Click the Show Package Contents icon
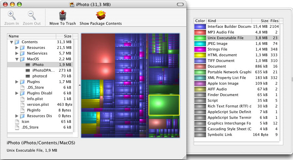Screen dimensions: 293x160 (100, 15)
